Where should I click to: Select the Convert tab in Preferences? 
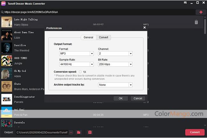103,37
